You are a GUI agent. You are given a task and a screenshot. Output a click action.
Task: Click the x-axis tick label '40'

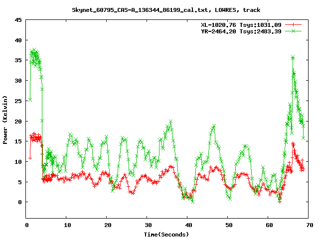click(x=188, y=225)
